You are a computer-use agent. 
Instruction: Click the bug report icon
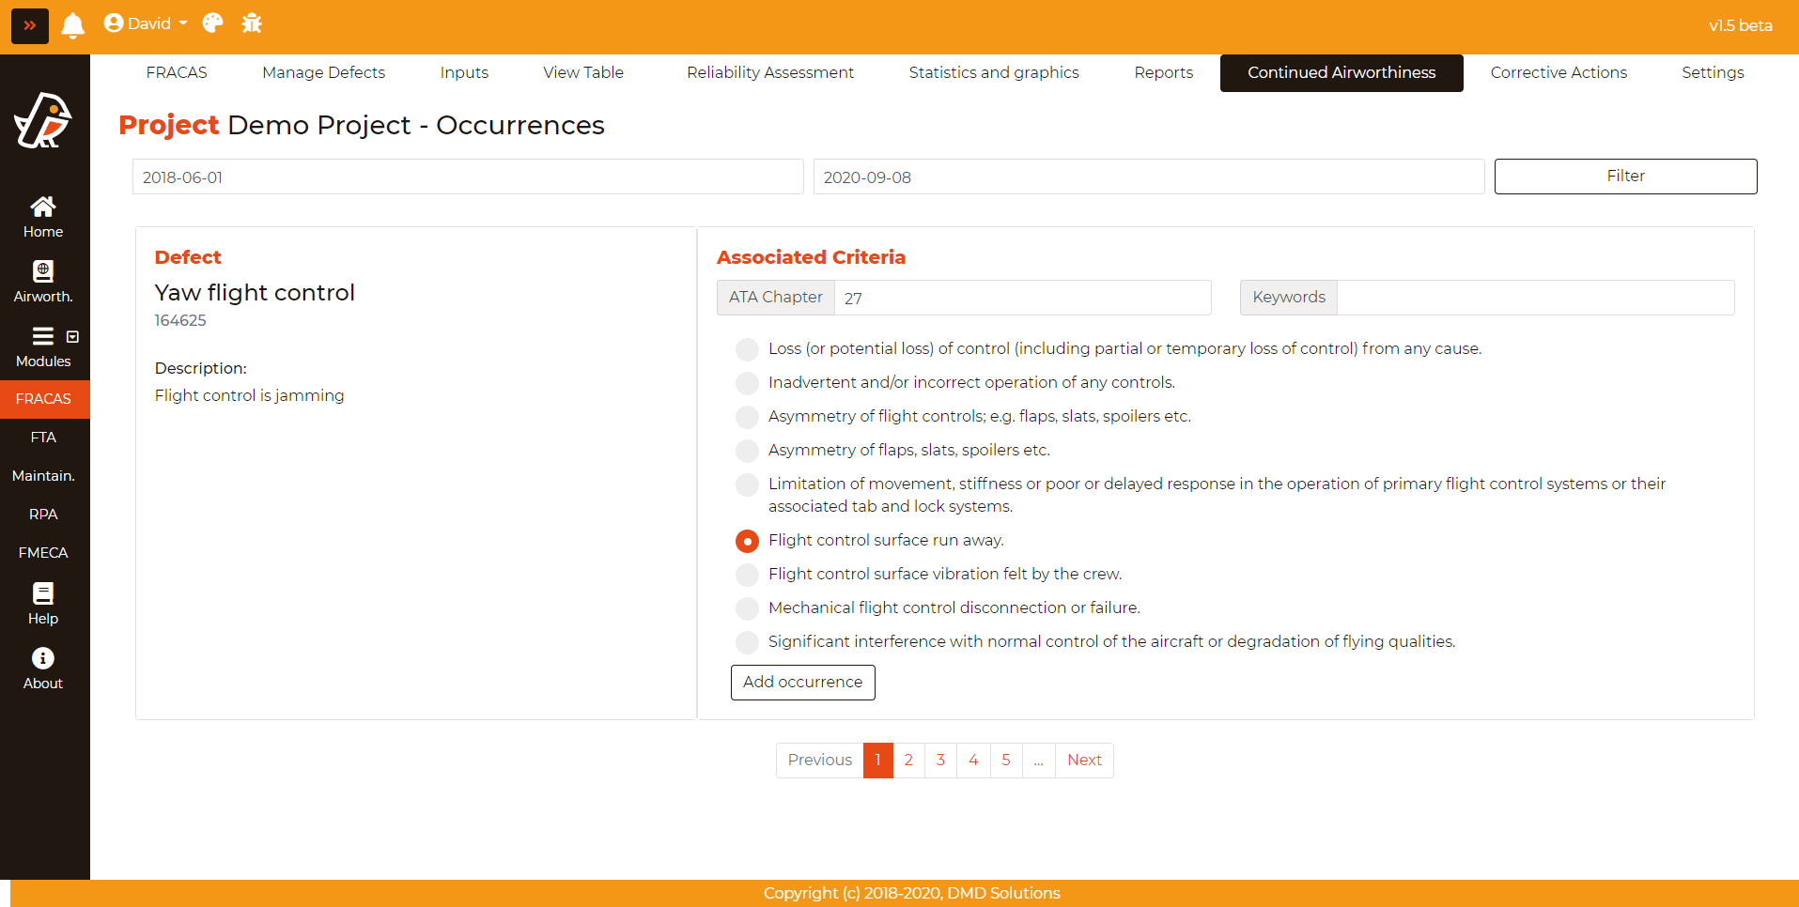tap(252, 23)
